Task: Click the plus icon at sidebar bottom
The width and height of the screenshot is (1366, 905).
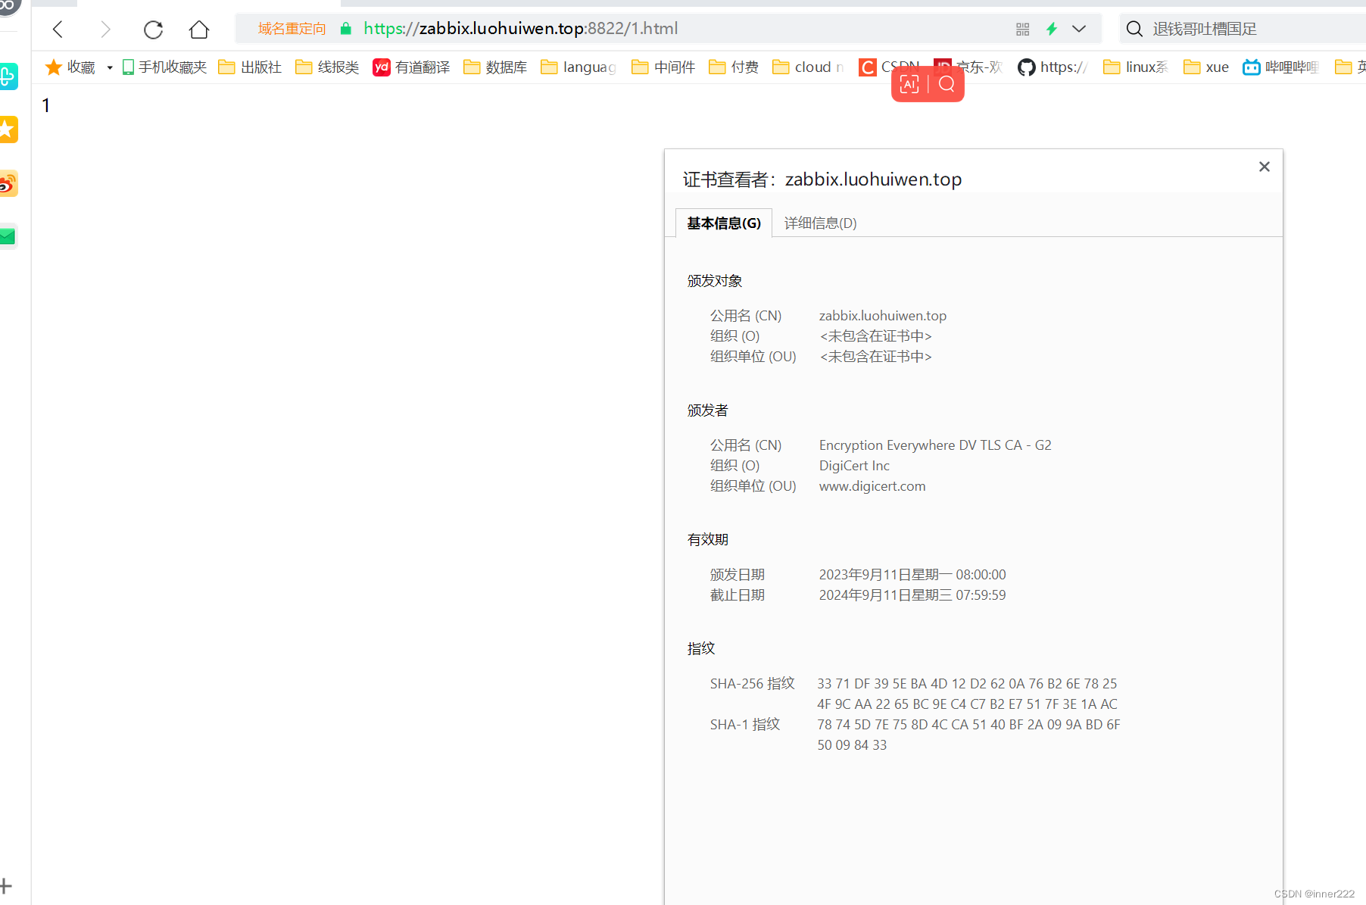Action: tap(6, 885)
